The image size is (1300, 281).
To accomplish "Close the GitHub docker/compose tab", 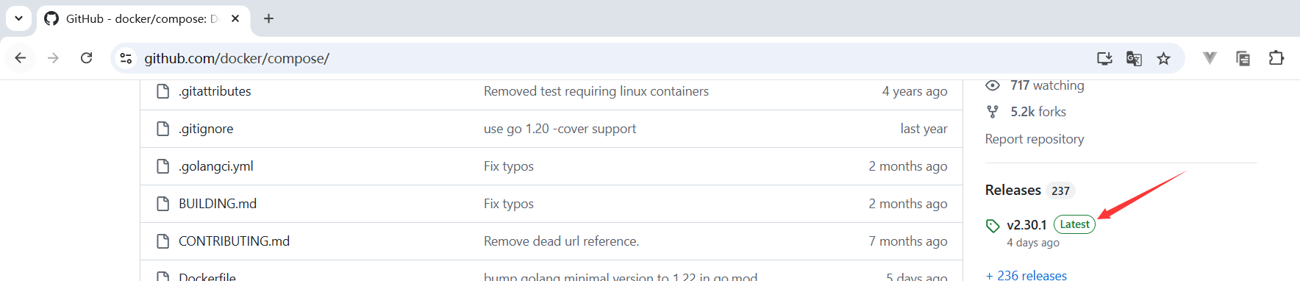I will [x=235, y=18].
